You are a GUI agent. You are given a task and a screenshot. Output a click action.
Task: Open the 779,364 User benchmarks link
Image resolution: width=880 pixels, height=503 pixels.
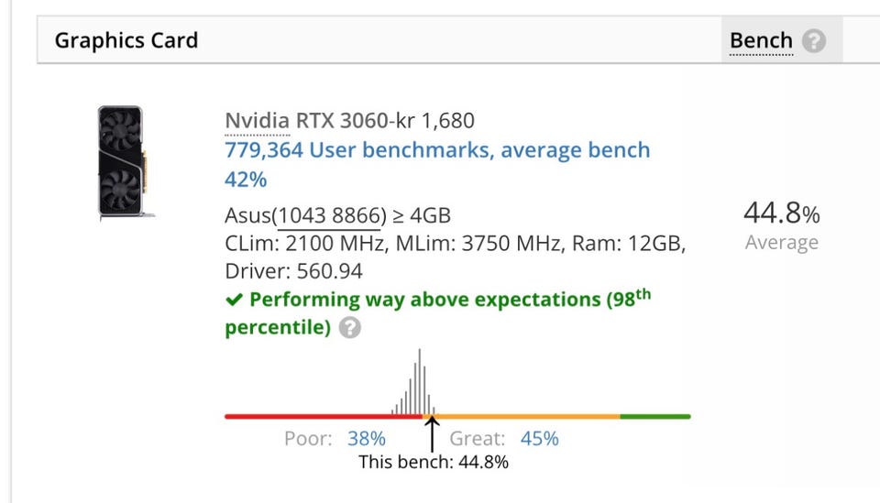[437, 150]
